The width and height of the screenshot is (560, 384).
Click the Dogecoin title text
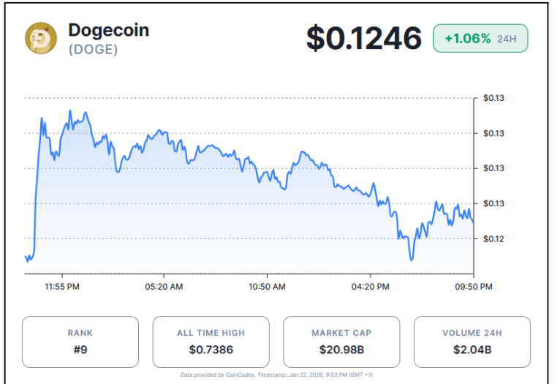coord(108,30)
